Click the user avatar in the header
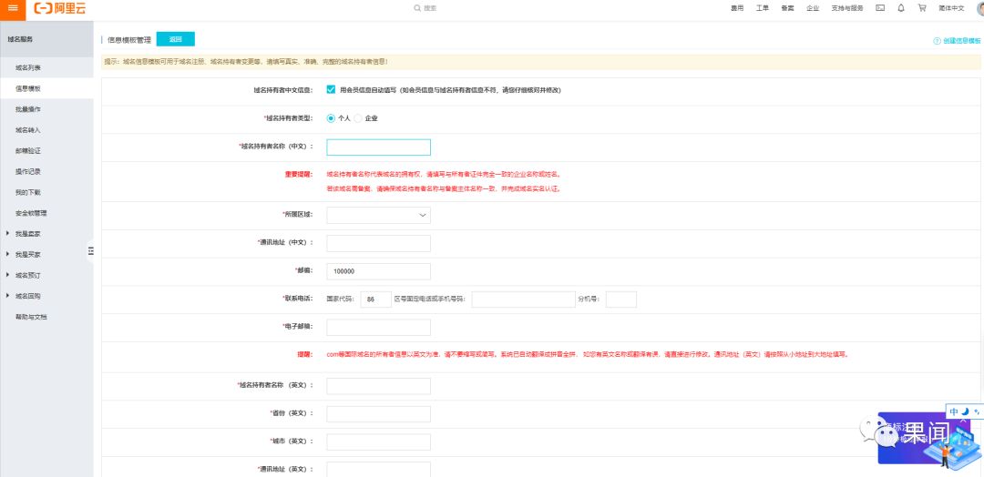Image resolution: width=984 pixels, height=477 pixels. tap(980, 8)
